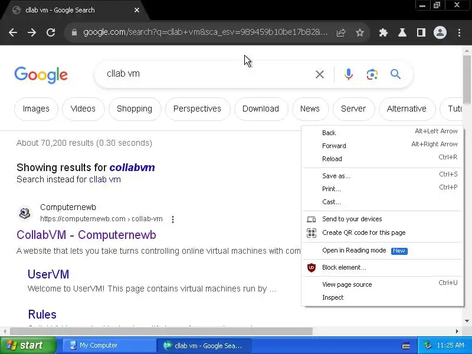This screenshot has width=472, height=354.
Task: Switch to My Computer taskbar window
Action: [110, 345]
